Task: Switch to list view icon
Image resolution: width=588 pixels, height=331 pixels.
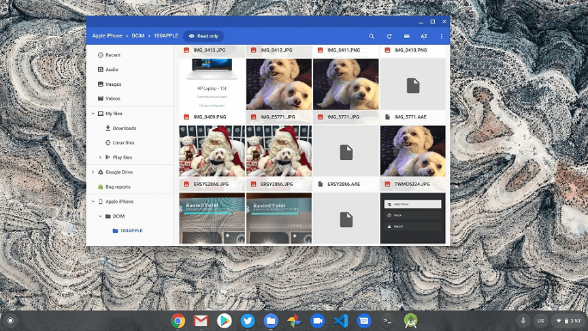Action: click(407, 36)
